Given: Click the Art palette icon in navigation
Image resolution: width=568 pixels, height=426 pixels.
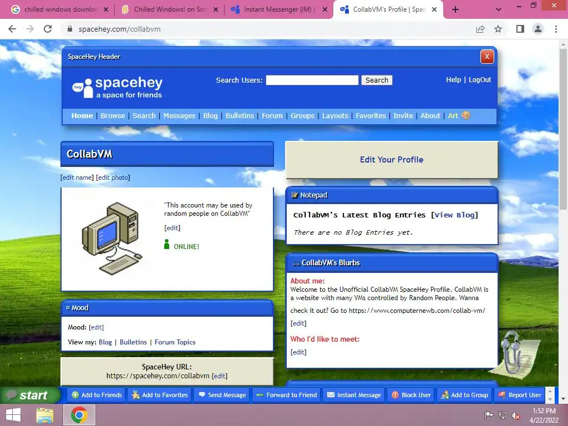Looking at the screenshot, I should pyautogui.click(x=466, y=115).
